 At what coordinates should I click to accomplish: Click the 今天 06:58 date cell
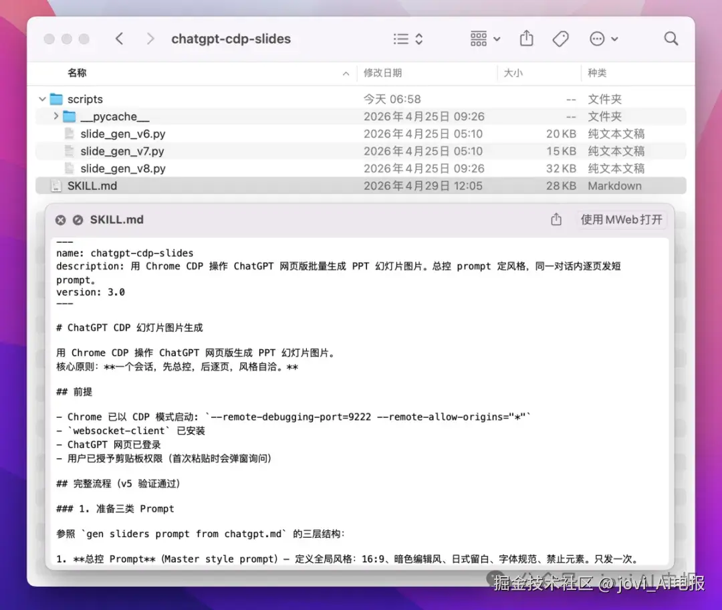[392, 99]
